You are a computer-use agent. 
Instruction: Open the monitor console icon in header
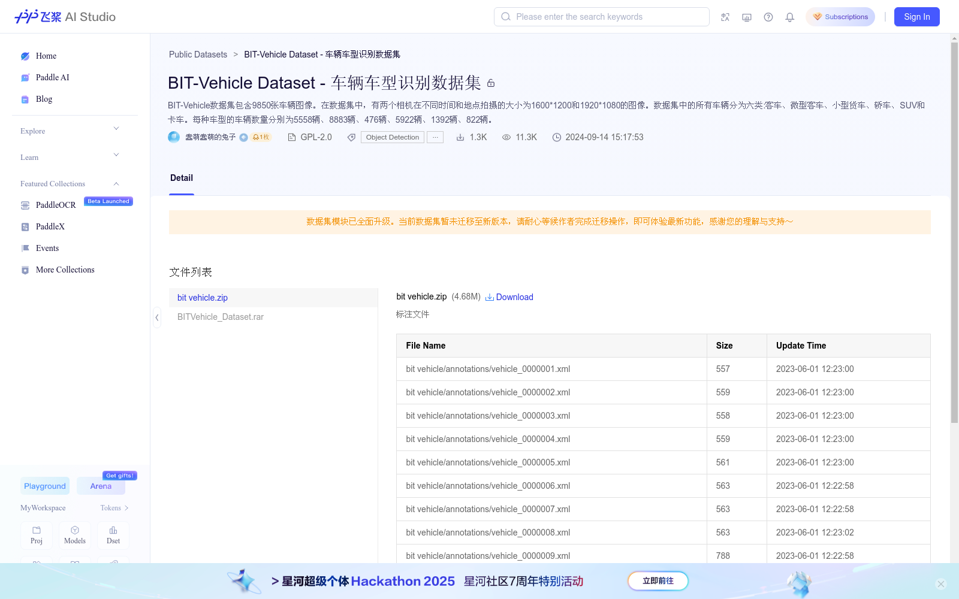pos(747,17)
